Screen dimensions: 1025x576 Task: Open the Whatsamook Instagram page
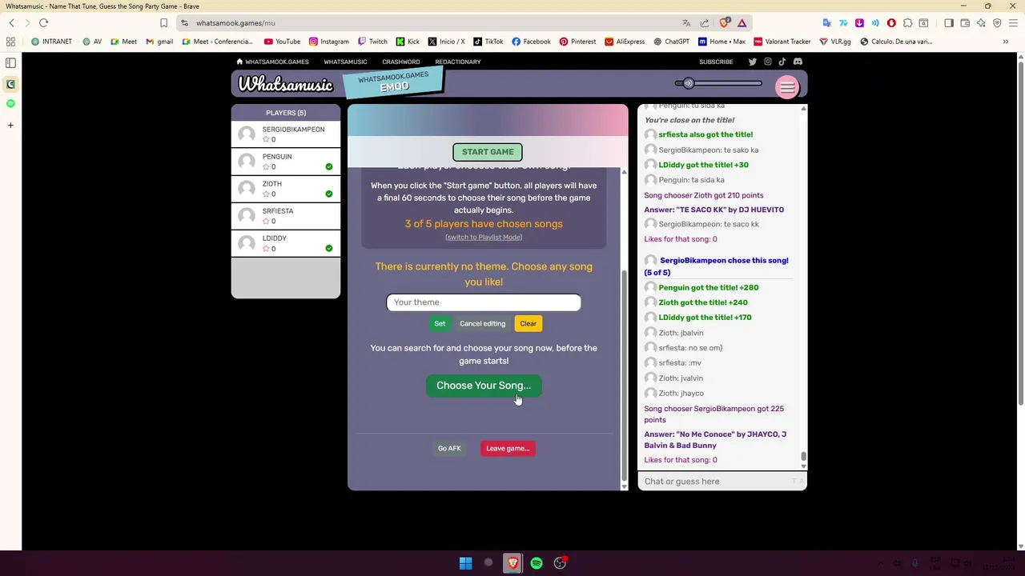tap(767, 62)
